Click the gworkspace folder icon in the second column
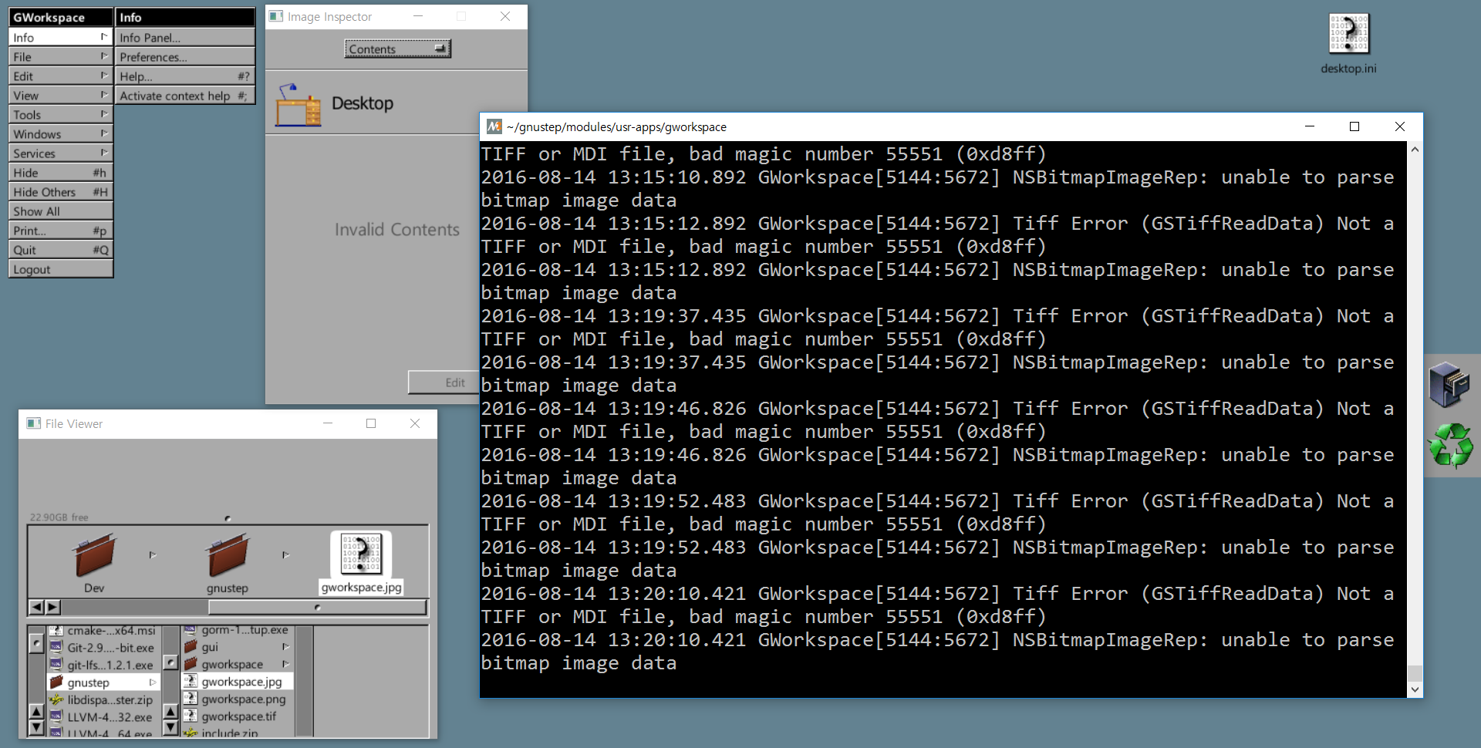This screenshot has height=748, width=1481. (x=191, y=664)
